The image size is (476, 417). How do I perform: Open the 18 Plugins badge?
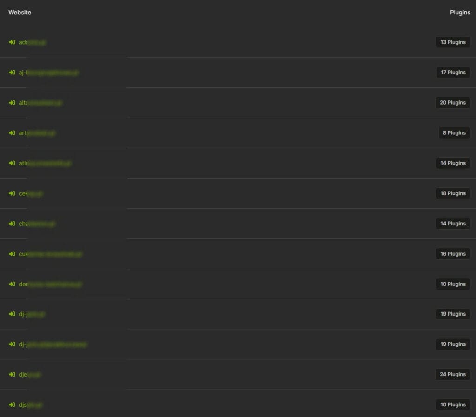tap(453, 193)
